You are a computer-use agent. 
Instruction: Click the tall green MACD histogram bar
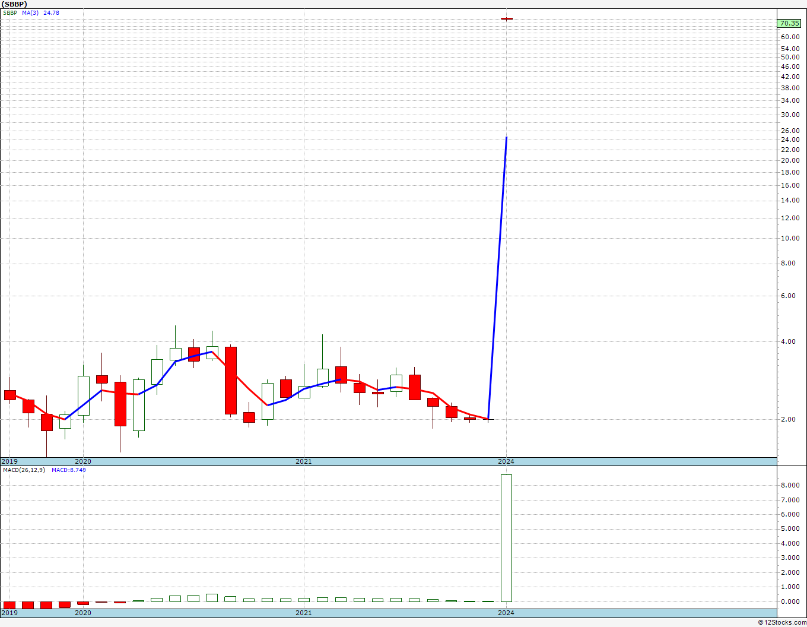506,538
